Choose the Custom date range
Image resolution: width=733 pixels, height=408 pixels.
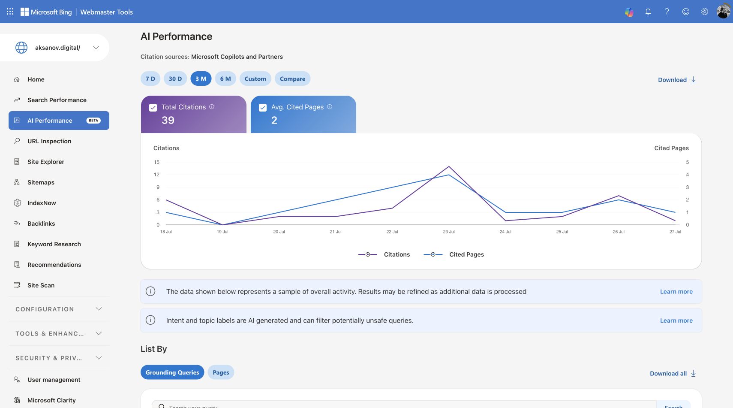(x=255, y=79)
